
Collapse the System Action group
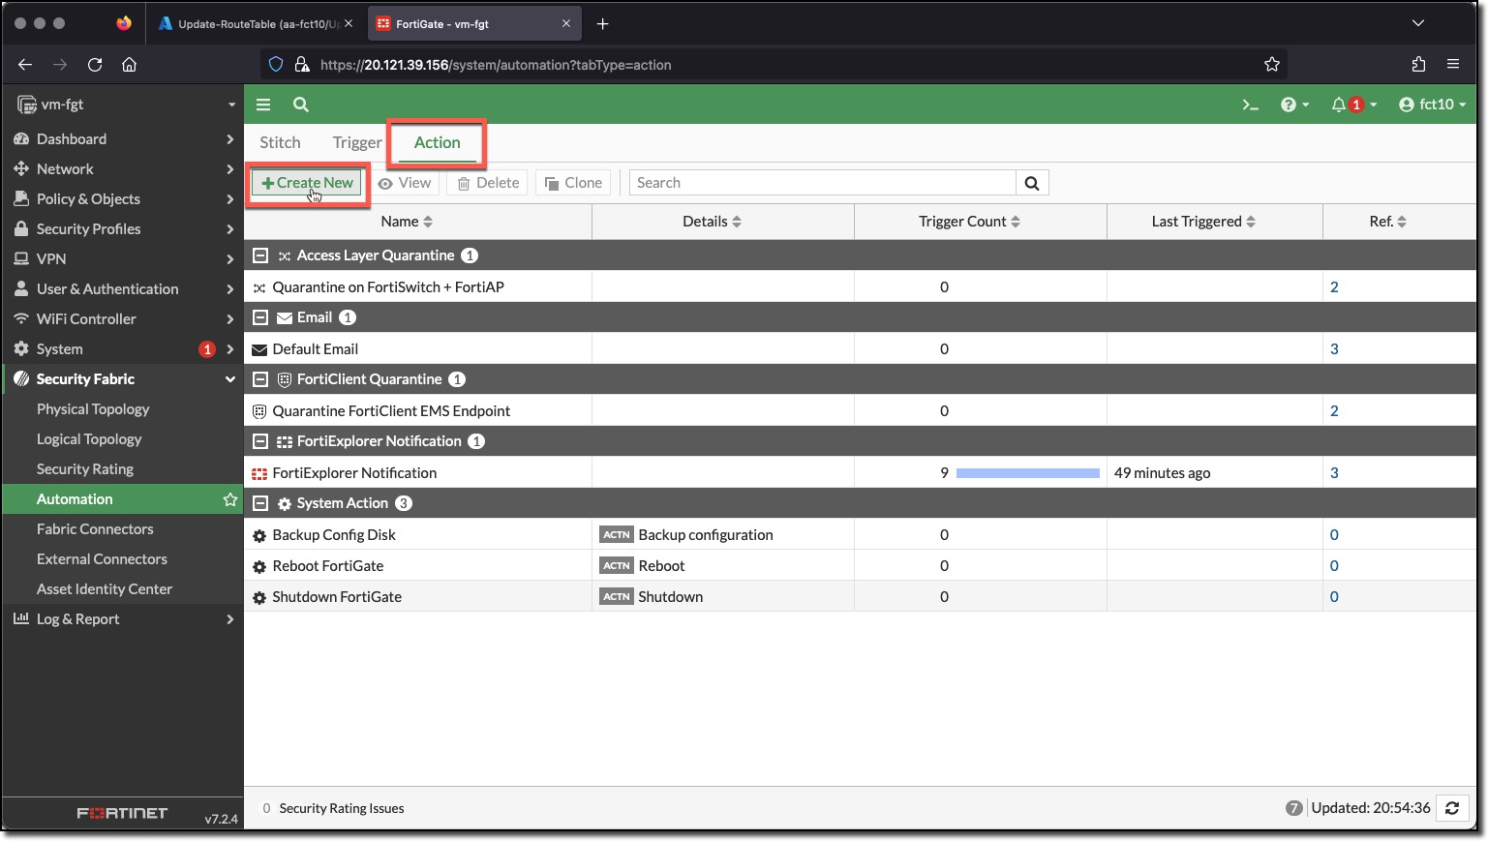[259, 503]
